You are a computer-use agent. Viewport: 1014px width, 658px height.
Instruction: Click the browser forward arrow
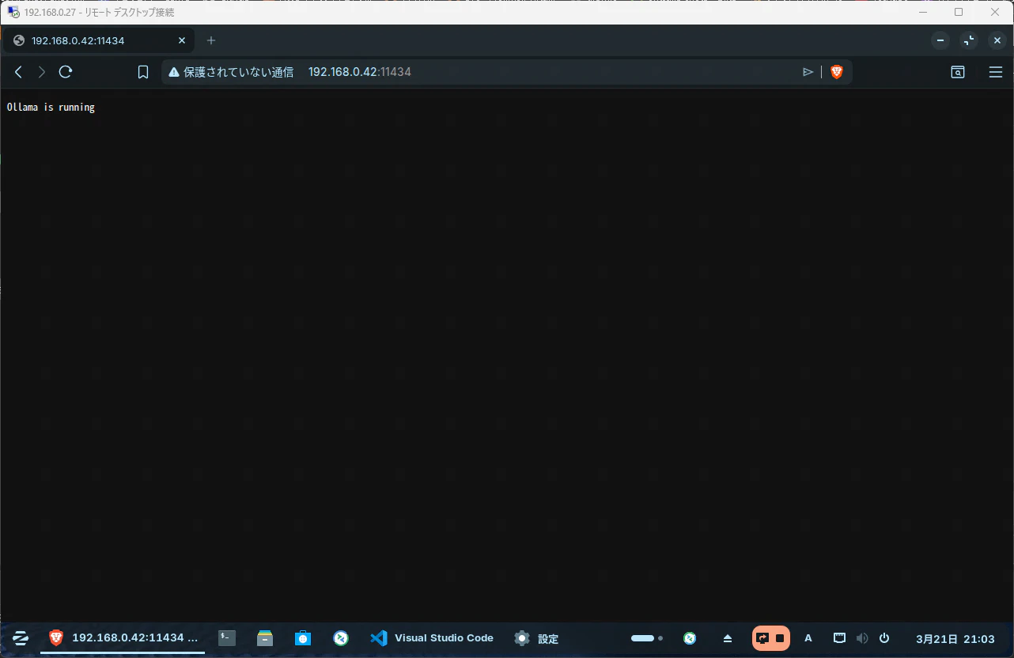42,72
